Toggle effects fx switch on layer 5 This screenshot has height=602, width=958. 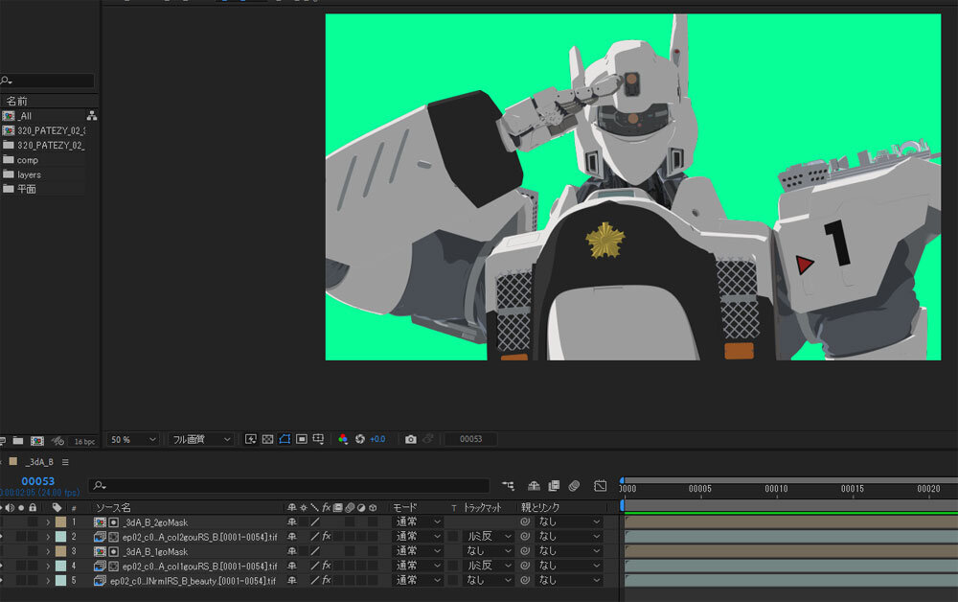click(x=327, y=580)
